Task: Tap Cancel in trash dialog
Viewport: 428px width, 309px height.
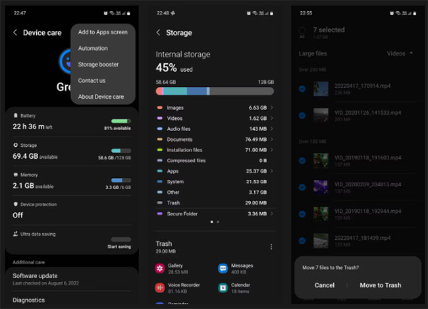Action: (325, 285)
